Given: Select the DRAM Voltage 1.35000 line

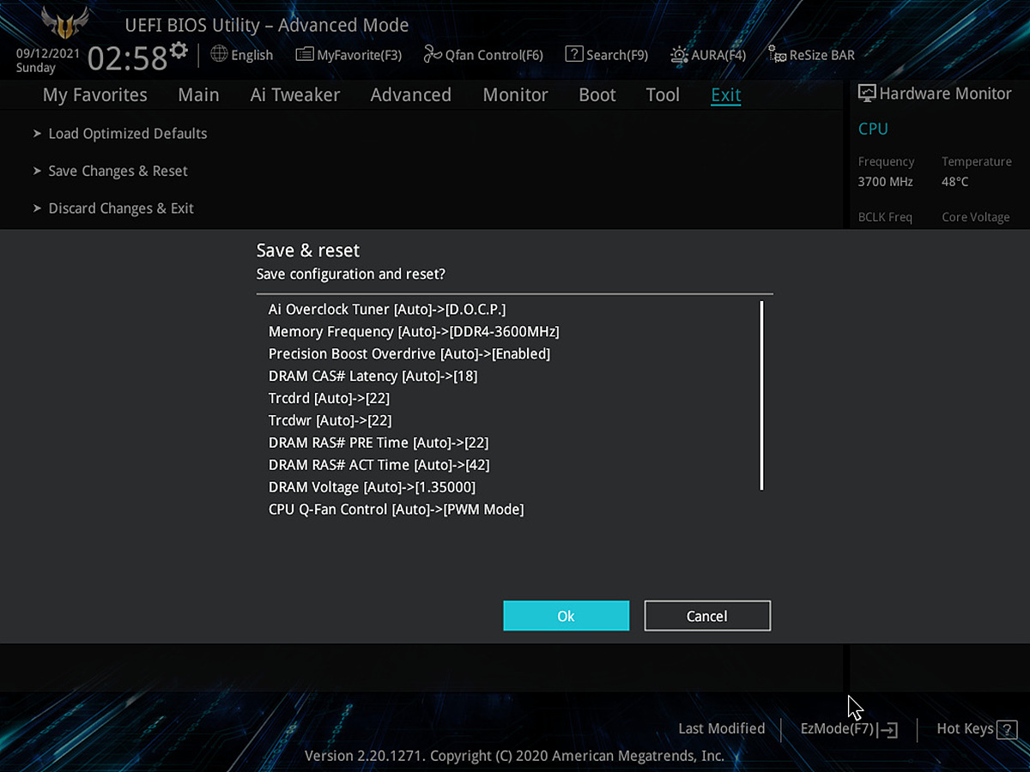Looking at the screenshot, I should point(372,487).
